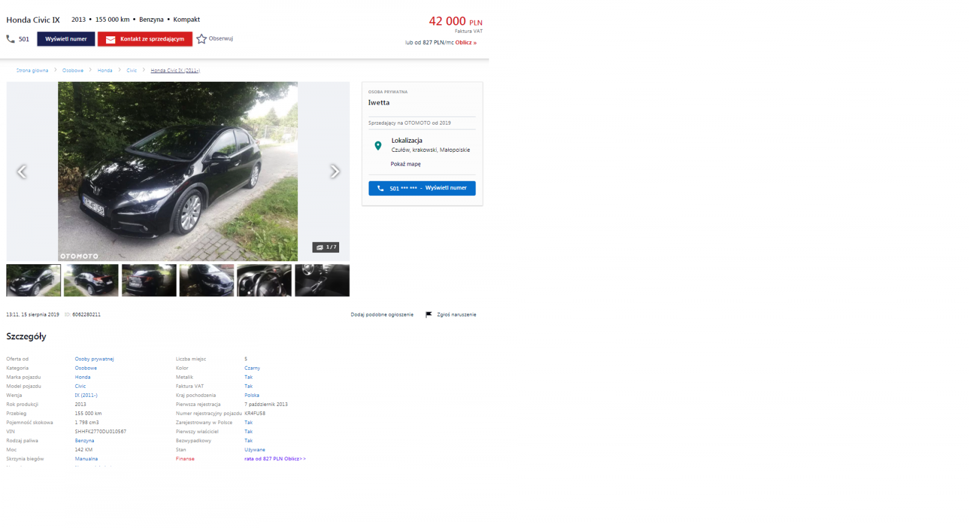This screenshot has width=969, height=528.
Task: Reveal the seller's number in Iwetta panel
Action: click(x=422, y=188)
